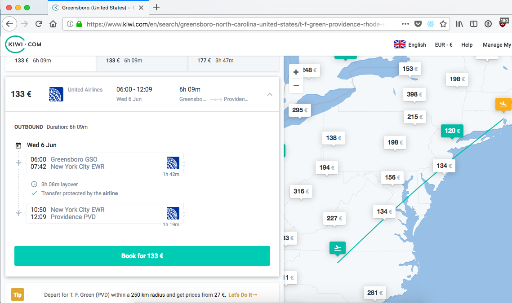Click the Transfer protected by the airline text
This screenshot has width=512, height=303.
[x=80, y=193]
